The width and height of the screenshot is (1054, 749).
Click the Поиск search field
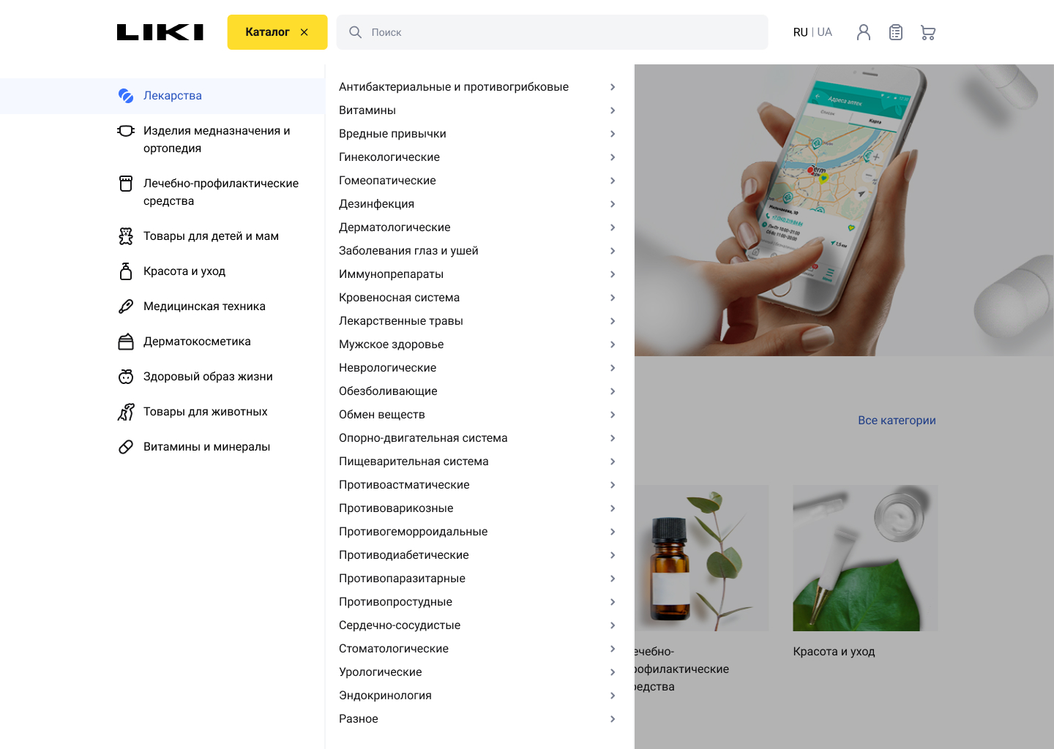pos(553,32)
